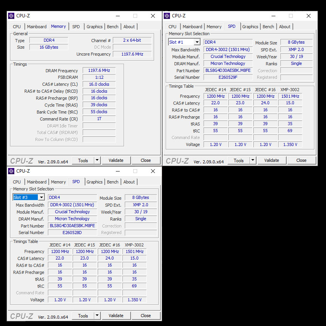Expand the Tools arrow in the Memory window
326x326 pixels.
click(97, 160)
